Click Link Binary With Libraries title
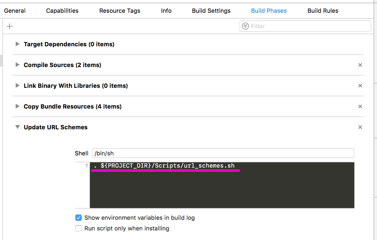 coord(76,86)
